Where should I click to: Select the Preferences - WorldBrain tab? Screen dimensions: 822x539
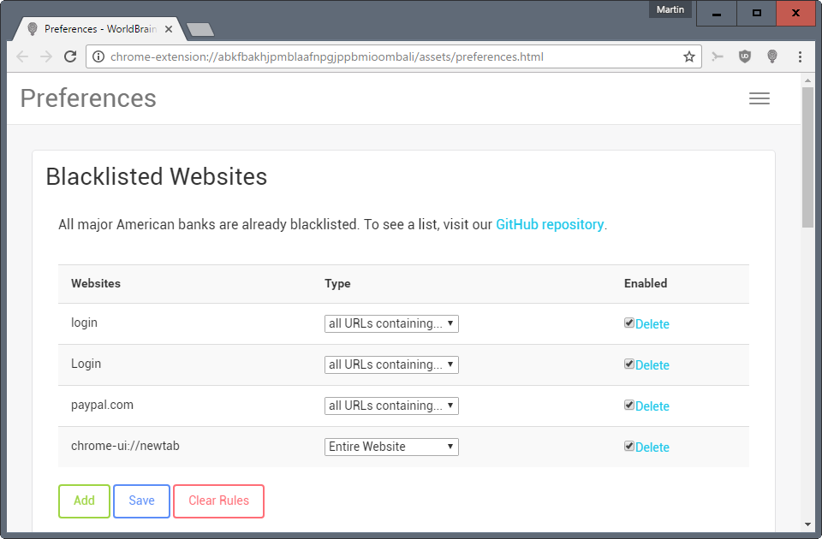[99, 29]
